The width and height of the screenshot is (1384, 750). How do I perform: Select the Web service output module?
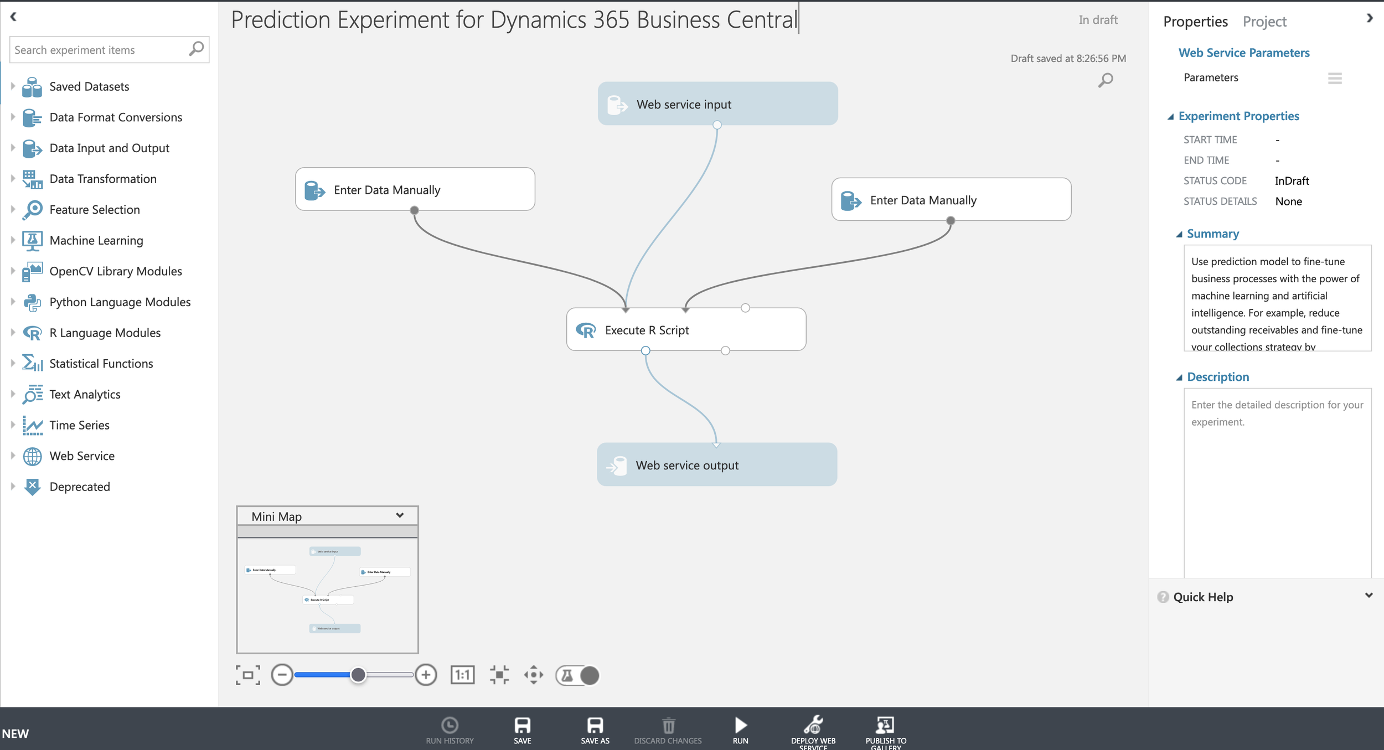717,464
